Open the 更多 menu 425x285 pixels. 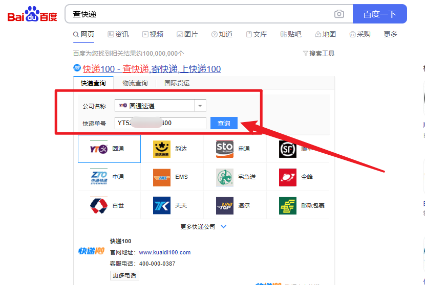(x=390, y=34)
